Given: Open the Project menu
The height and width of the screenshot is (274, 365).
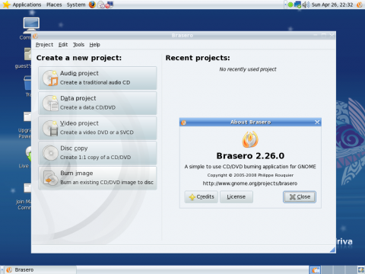Looking at the screenshot, I should 44,45.
